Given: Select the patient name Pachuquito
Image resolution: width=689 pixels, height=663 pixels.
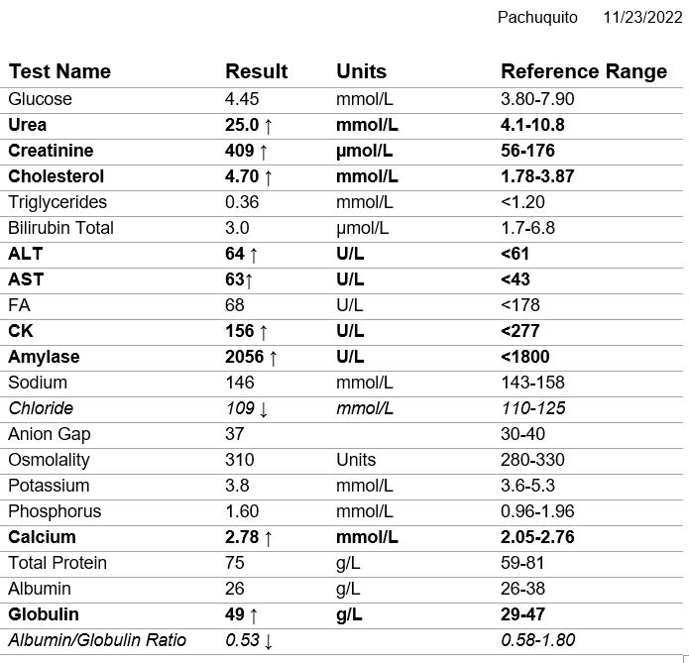Looking at the screenshot, I should pyautogui.click(x=537, y=18).
